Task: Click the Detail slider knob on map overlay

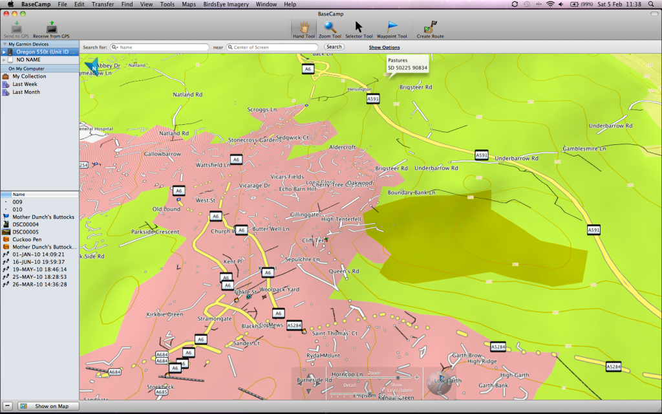Action: 370,394
